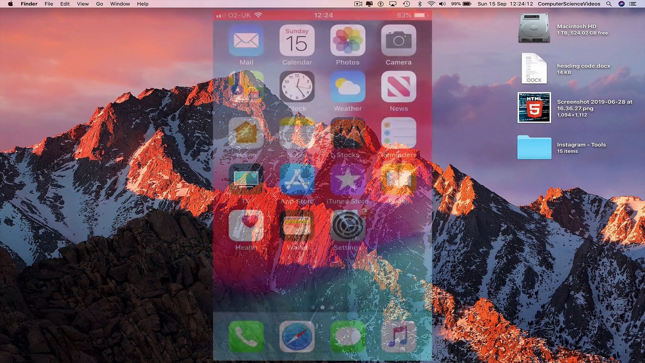Tap the Messages icon in the iPhone dock
The width and height of the screenshot is (645, 363).
point(348,336)
